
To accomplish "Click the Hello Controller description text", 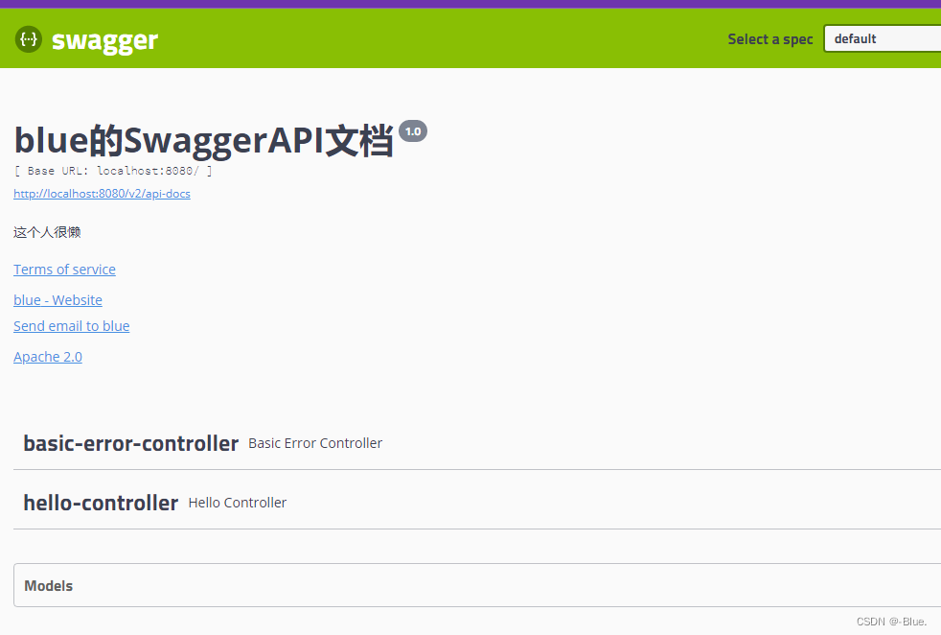I will (x=237, y=503).
